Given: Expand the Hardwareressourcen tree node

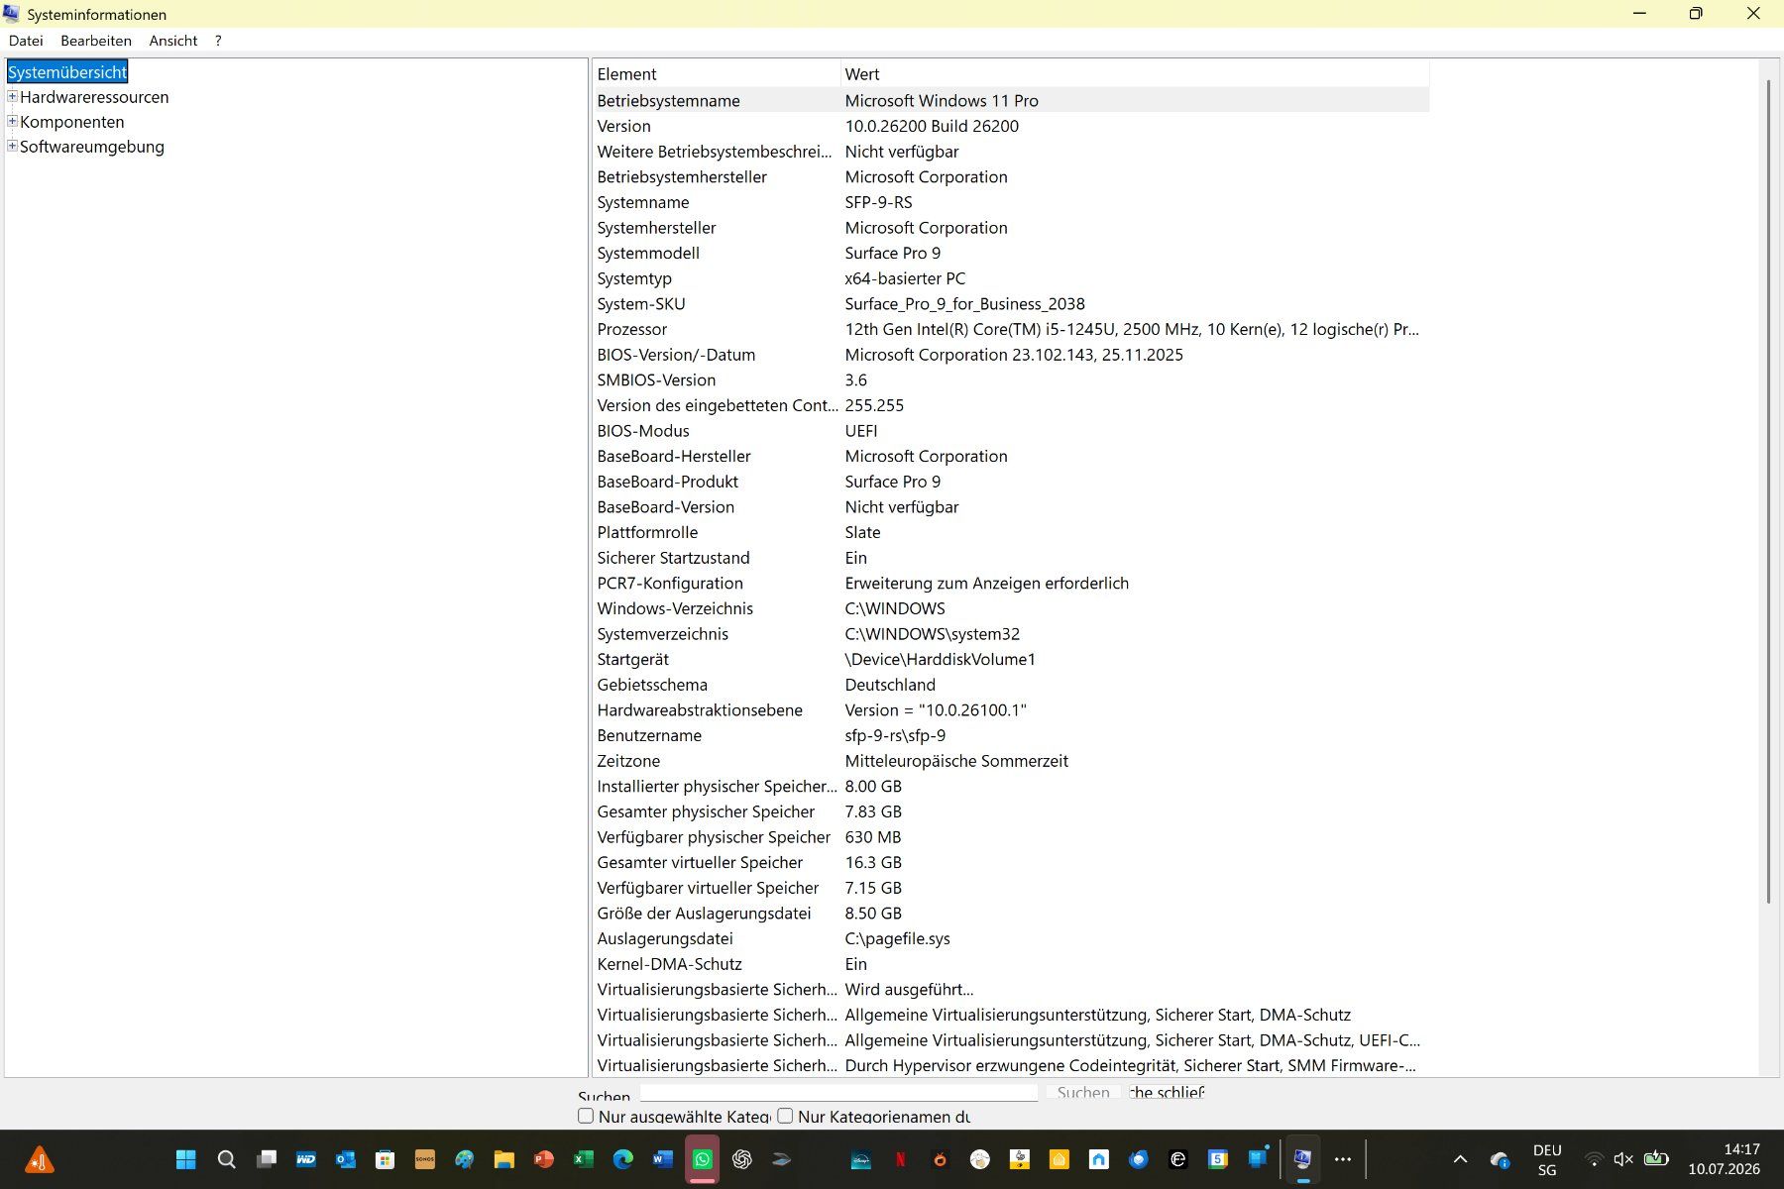Looking at the screenshot, I should click(x=12, y=97).
